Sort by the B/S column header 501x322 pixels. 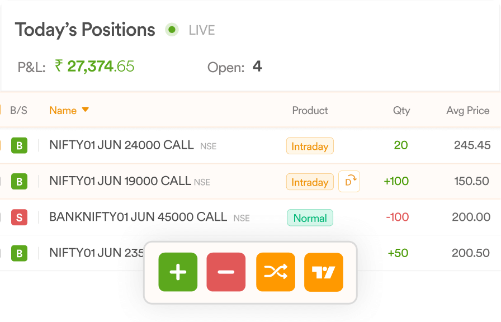click(18, 111)
